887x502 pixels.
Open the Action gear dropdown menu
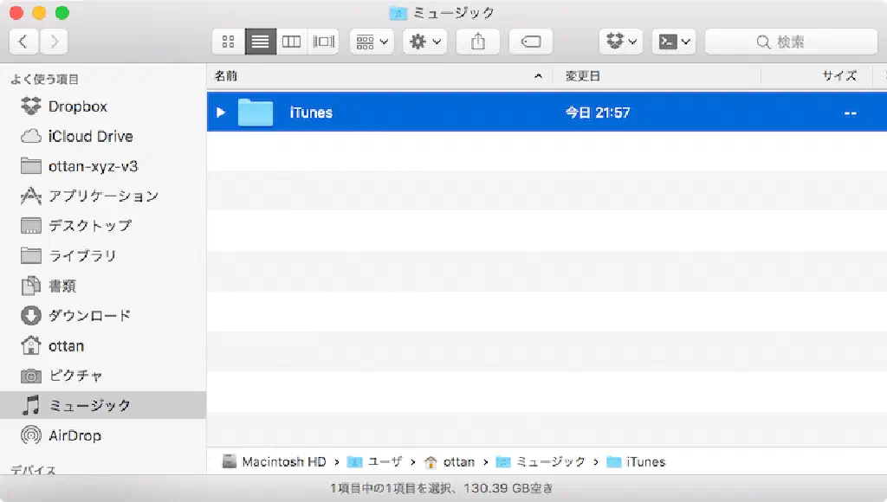tap(424, 42)
